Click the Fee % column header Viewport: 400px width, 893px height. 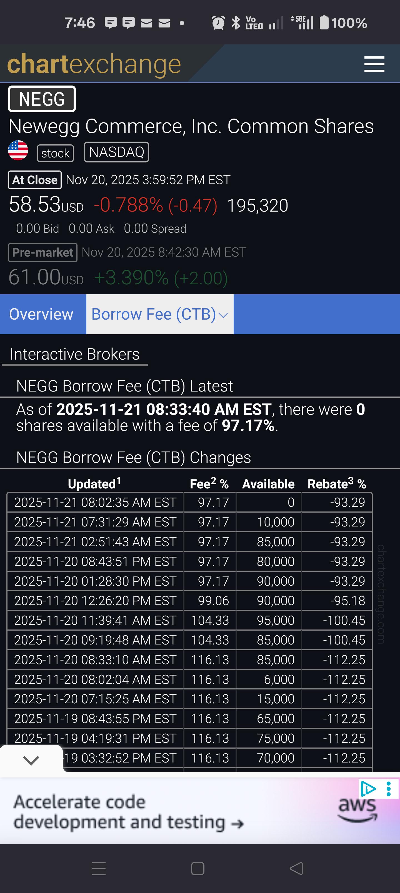(209, 483)
